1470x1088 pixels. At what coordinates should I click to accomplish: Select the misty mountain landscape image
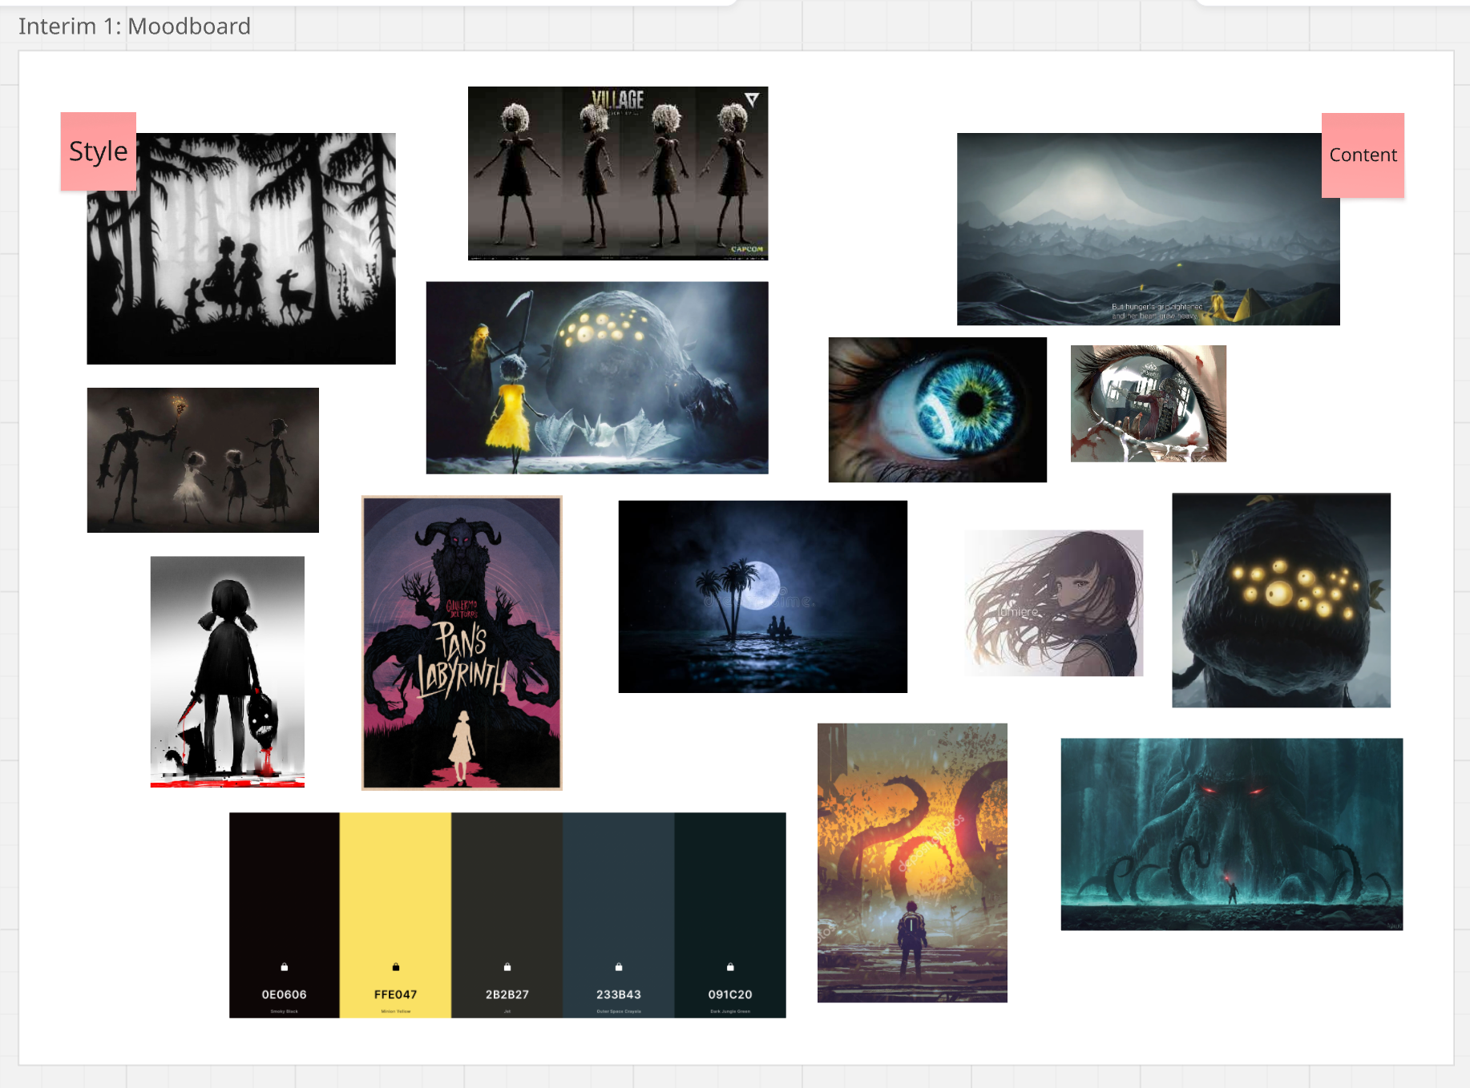tap(1148, 229)
